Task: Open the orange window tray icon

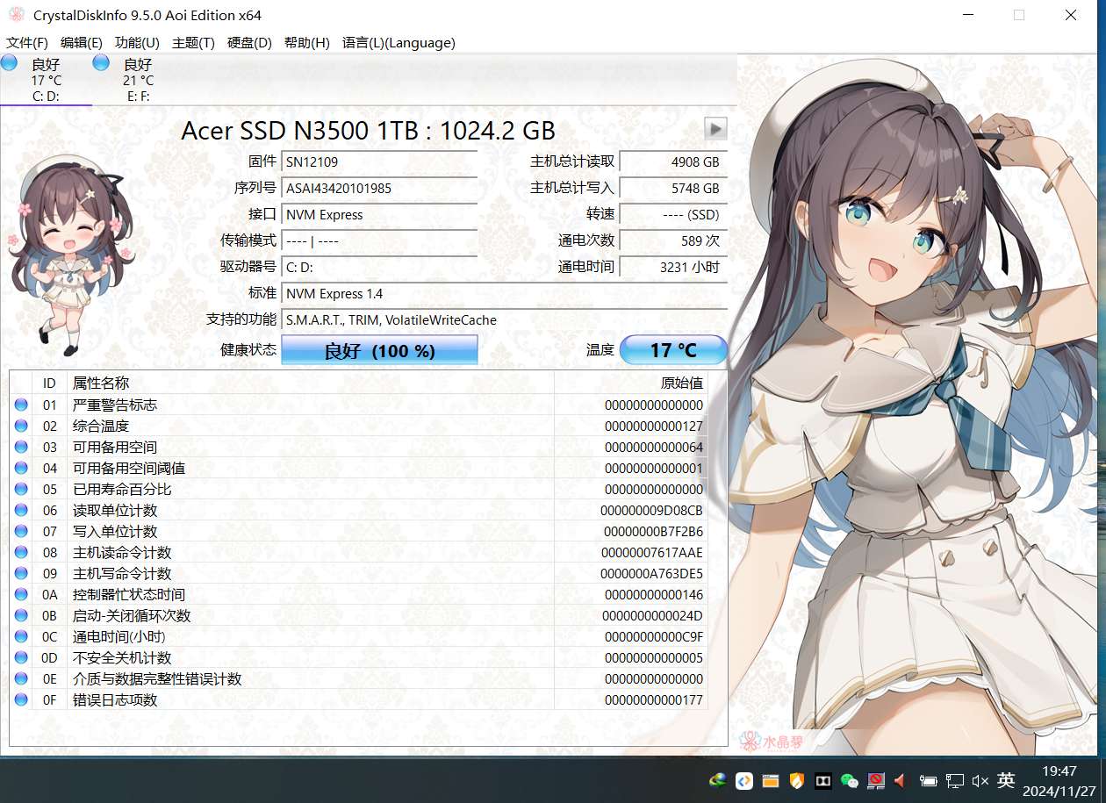Action: pos(770,780)
